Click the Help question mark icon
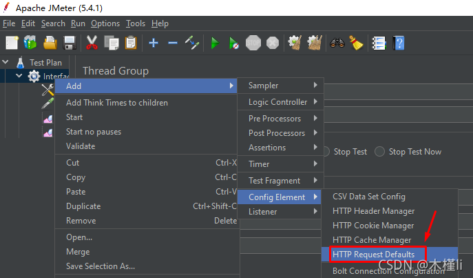The width and height of the screenshot is (473, 278). pos(399,43)
